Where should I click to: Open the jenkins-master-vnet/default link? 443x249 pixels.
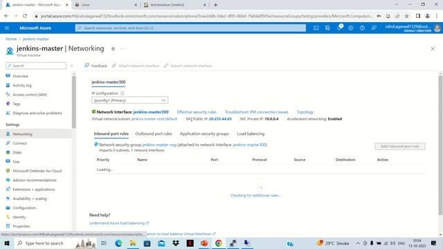pyautogui.click(x=154, y=119)
